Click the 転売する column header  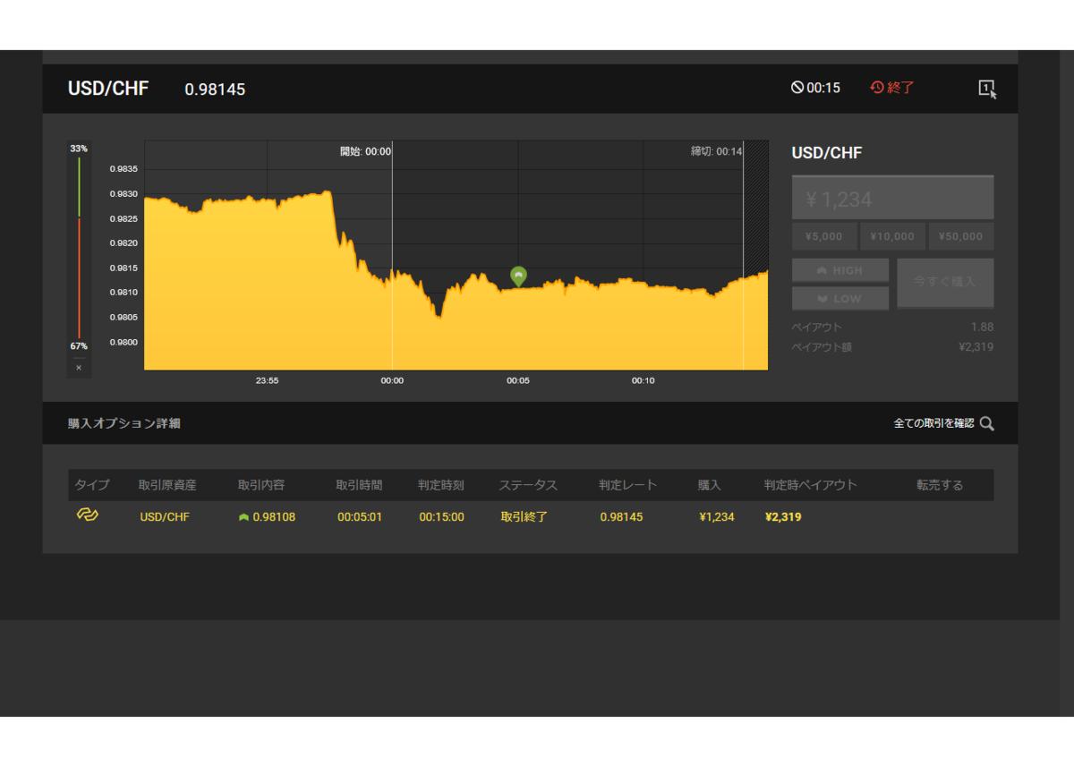click(940, 485)
